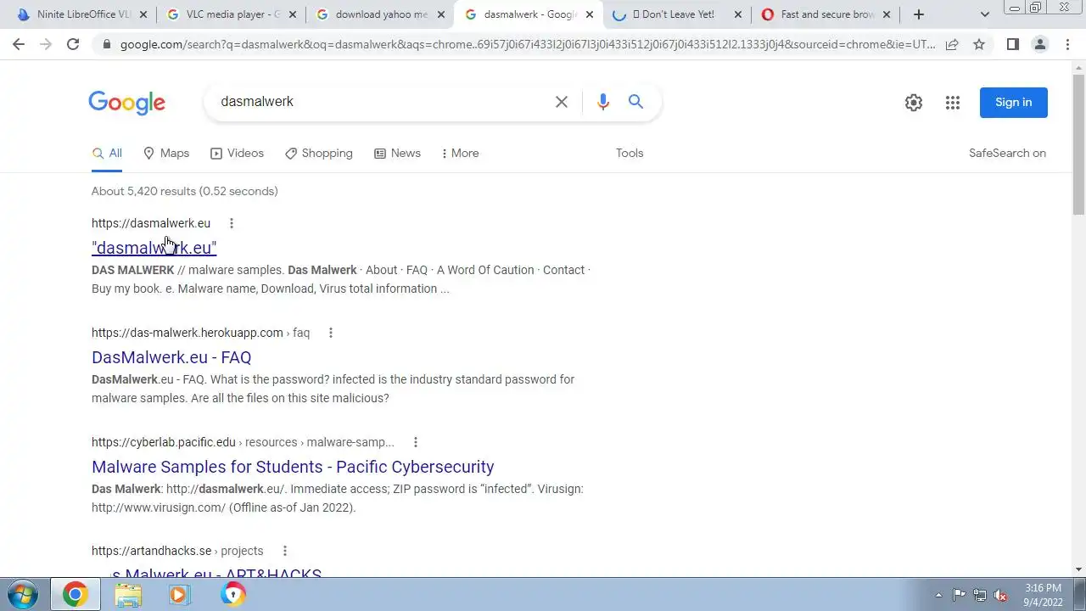The image size is (1086, 611).
Task: Show hidden system tray icons
Action: [938, 595]
